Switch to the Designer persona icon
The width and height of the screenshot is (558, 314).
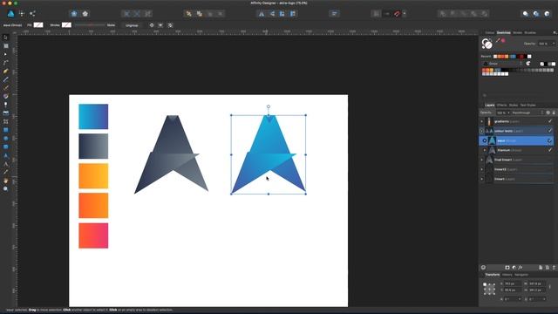point(10,14)
